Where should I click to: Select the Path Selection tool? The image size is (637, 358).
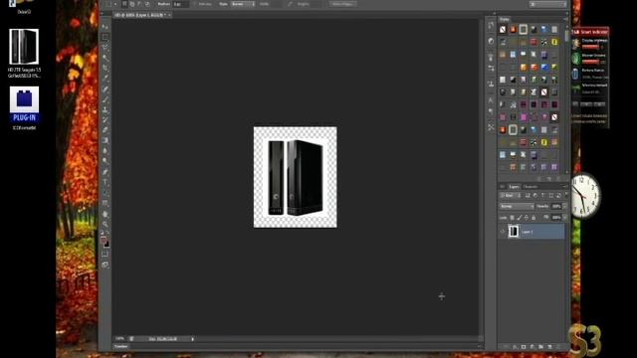[106, 192]
